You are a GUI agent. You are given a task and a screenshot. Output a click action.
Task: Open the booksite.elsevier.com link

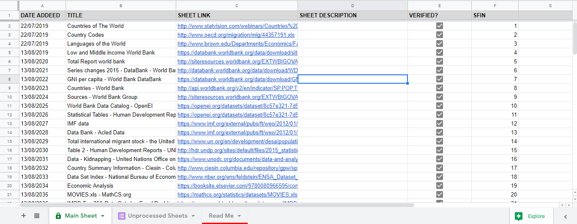(238, 186)
